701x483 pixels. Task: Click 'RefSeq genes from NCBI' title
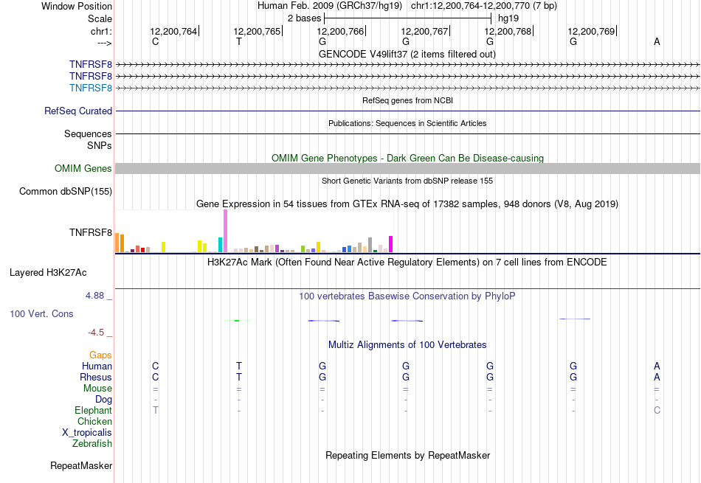pyautogui.click(x=407, y=100)
